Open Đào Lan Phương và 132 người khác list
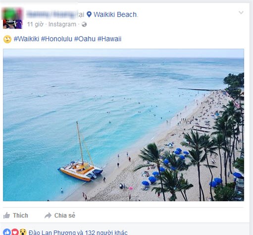 click(x=78, y=233)
